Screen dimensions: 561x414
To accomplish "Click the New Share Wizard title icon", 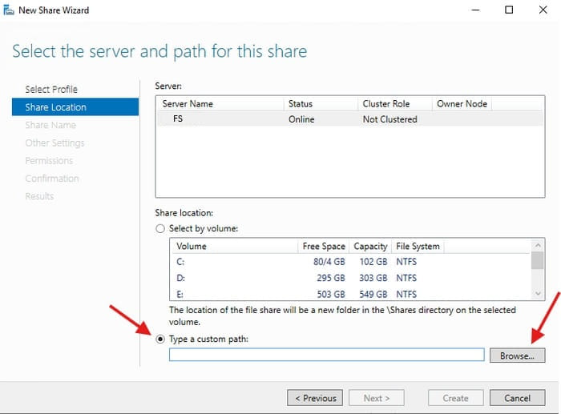I will pos(9,10).
